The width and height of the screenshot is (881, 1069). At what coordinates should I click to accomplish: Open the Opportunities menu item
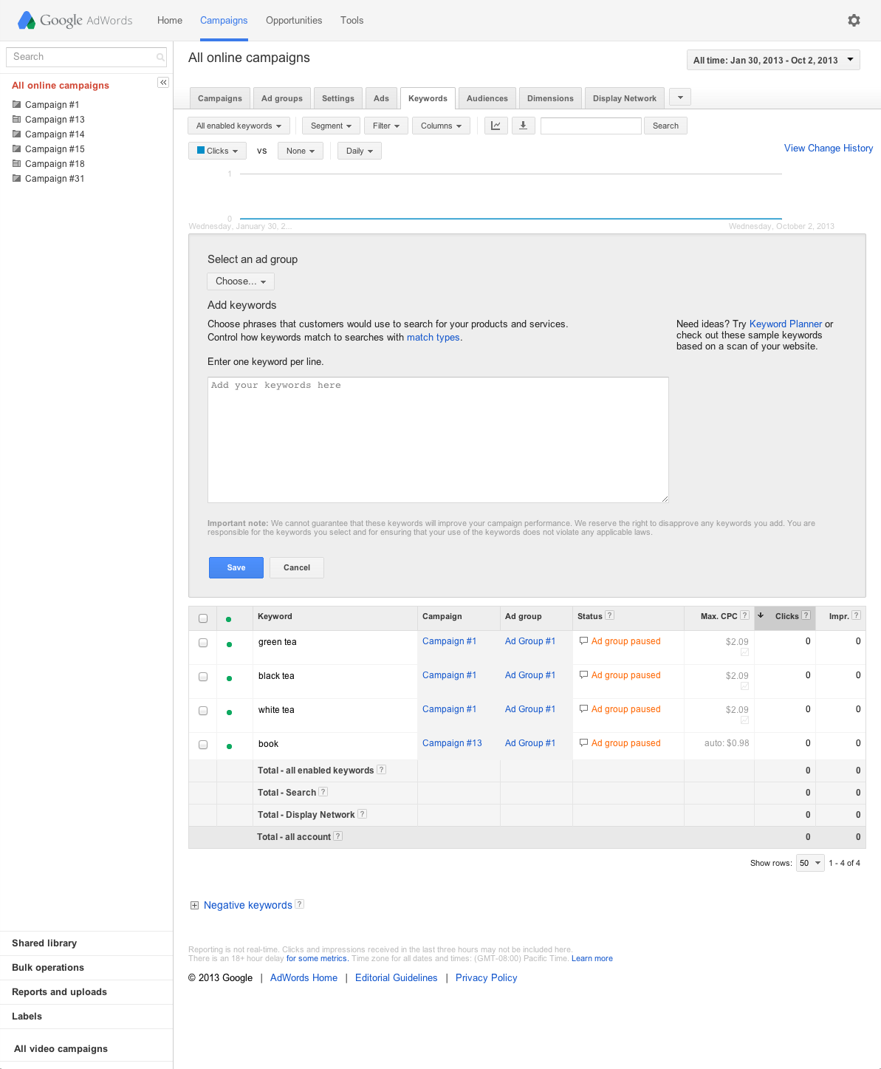click(x=294, y=20)
